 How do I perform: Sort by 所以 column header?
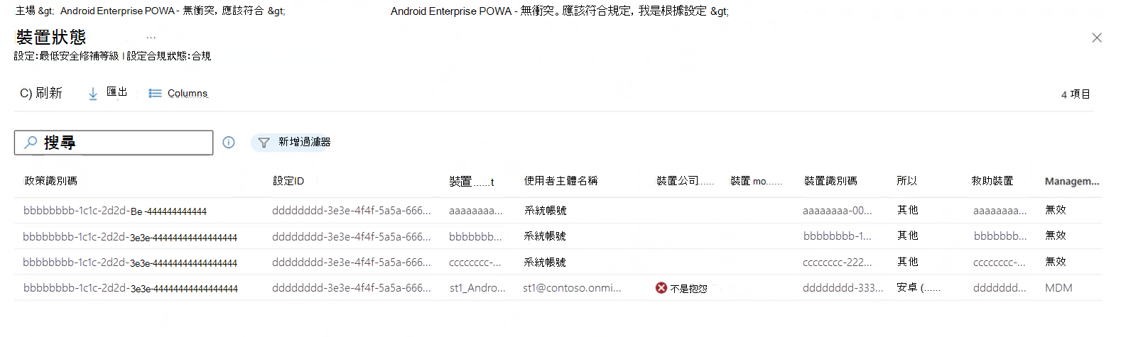[906, 181]
